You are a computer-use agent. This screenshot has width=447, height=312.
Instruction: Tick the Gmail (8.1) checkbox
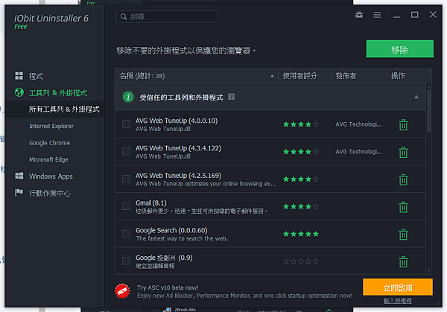pos(126,206)
